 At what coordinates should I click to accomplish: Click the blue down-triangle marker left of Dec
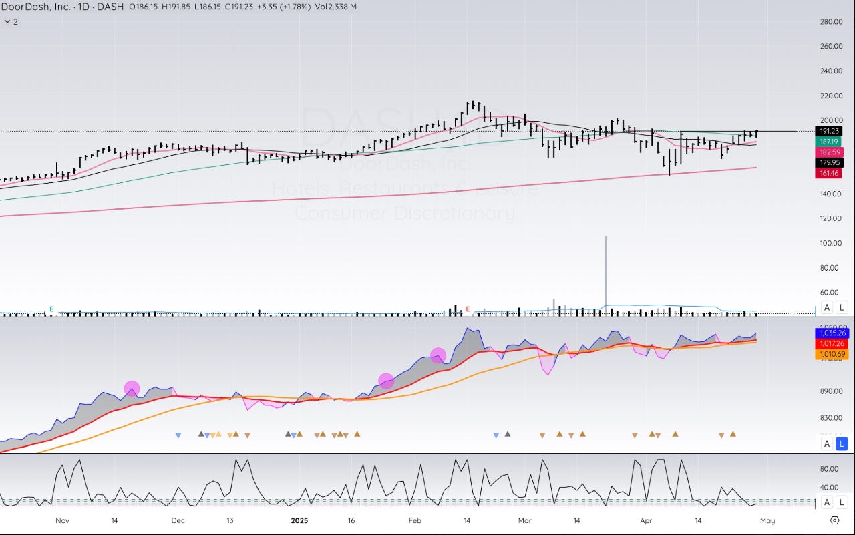coord(178,435)
